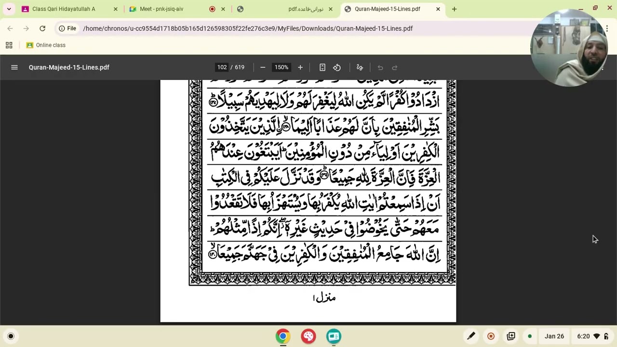
Task: Click the page number field showing 102
Action: coord(222,67)
